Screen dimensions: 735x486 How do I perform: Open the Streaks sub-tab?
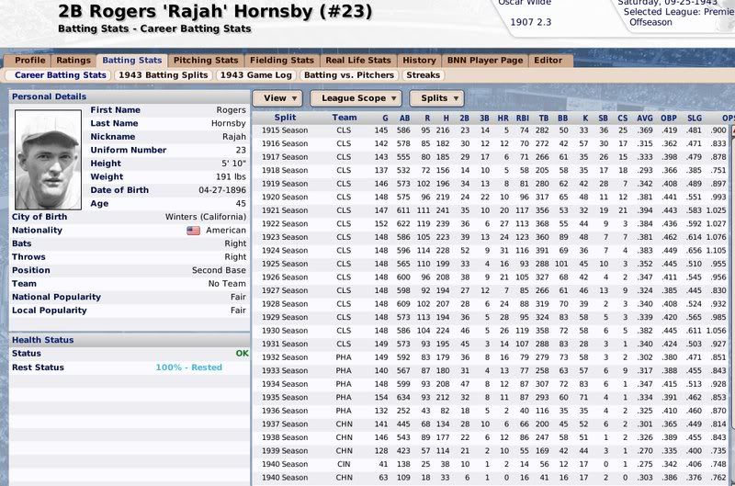point(424,74)
